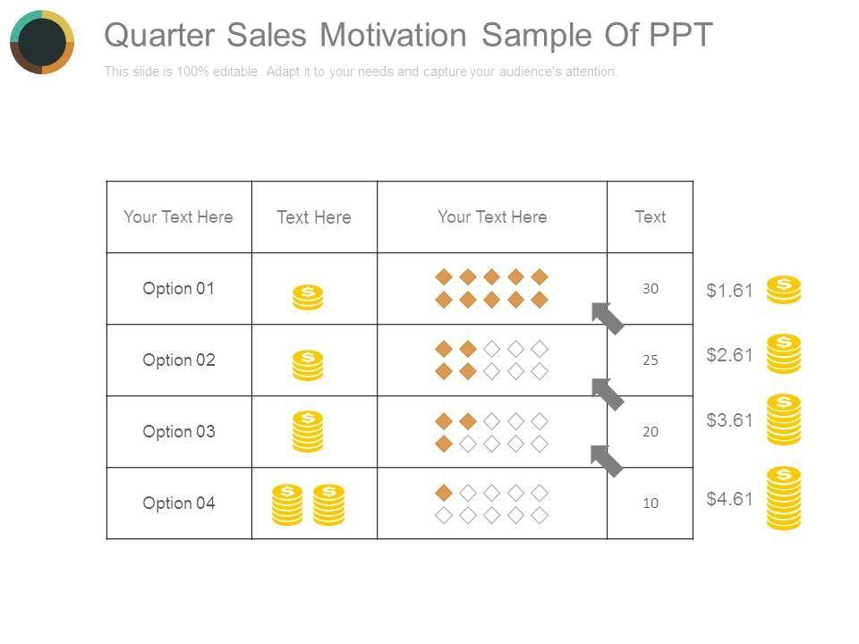Image resolution: width=859 pixels, height=644 pixels.
Task: Click the coin stack icon next to $3.61
Action: pos(784,419)
